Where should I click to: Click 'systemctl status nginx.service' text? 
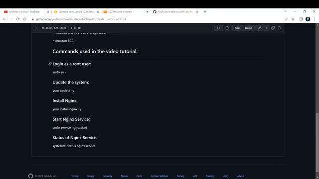74,146
